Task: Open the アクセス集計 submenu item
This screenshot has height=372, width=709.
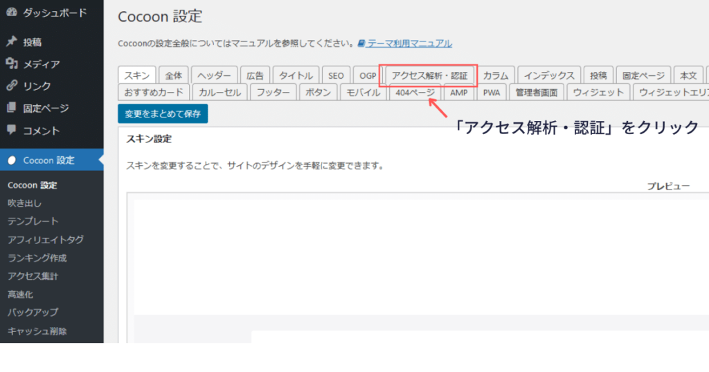Action: coord(33,276)
